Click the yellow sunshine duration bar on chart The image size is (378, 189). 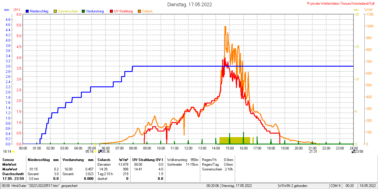pos(235,140)
